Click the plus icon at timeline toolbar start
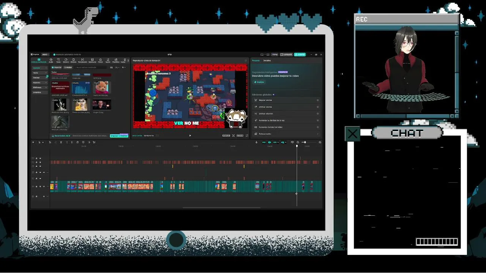Image resolution: width=486 pixels, height=273 pixels. pos(33,142)
